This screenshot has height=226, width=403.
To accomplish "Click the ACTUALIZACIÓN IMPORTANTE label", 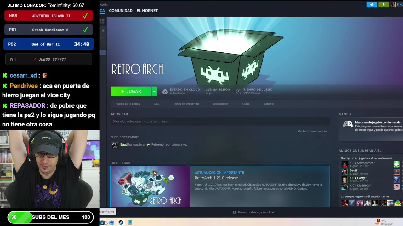I will (x=219, y=173).
